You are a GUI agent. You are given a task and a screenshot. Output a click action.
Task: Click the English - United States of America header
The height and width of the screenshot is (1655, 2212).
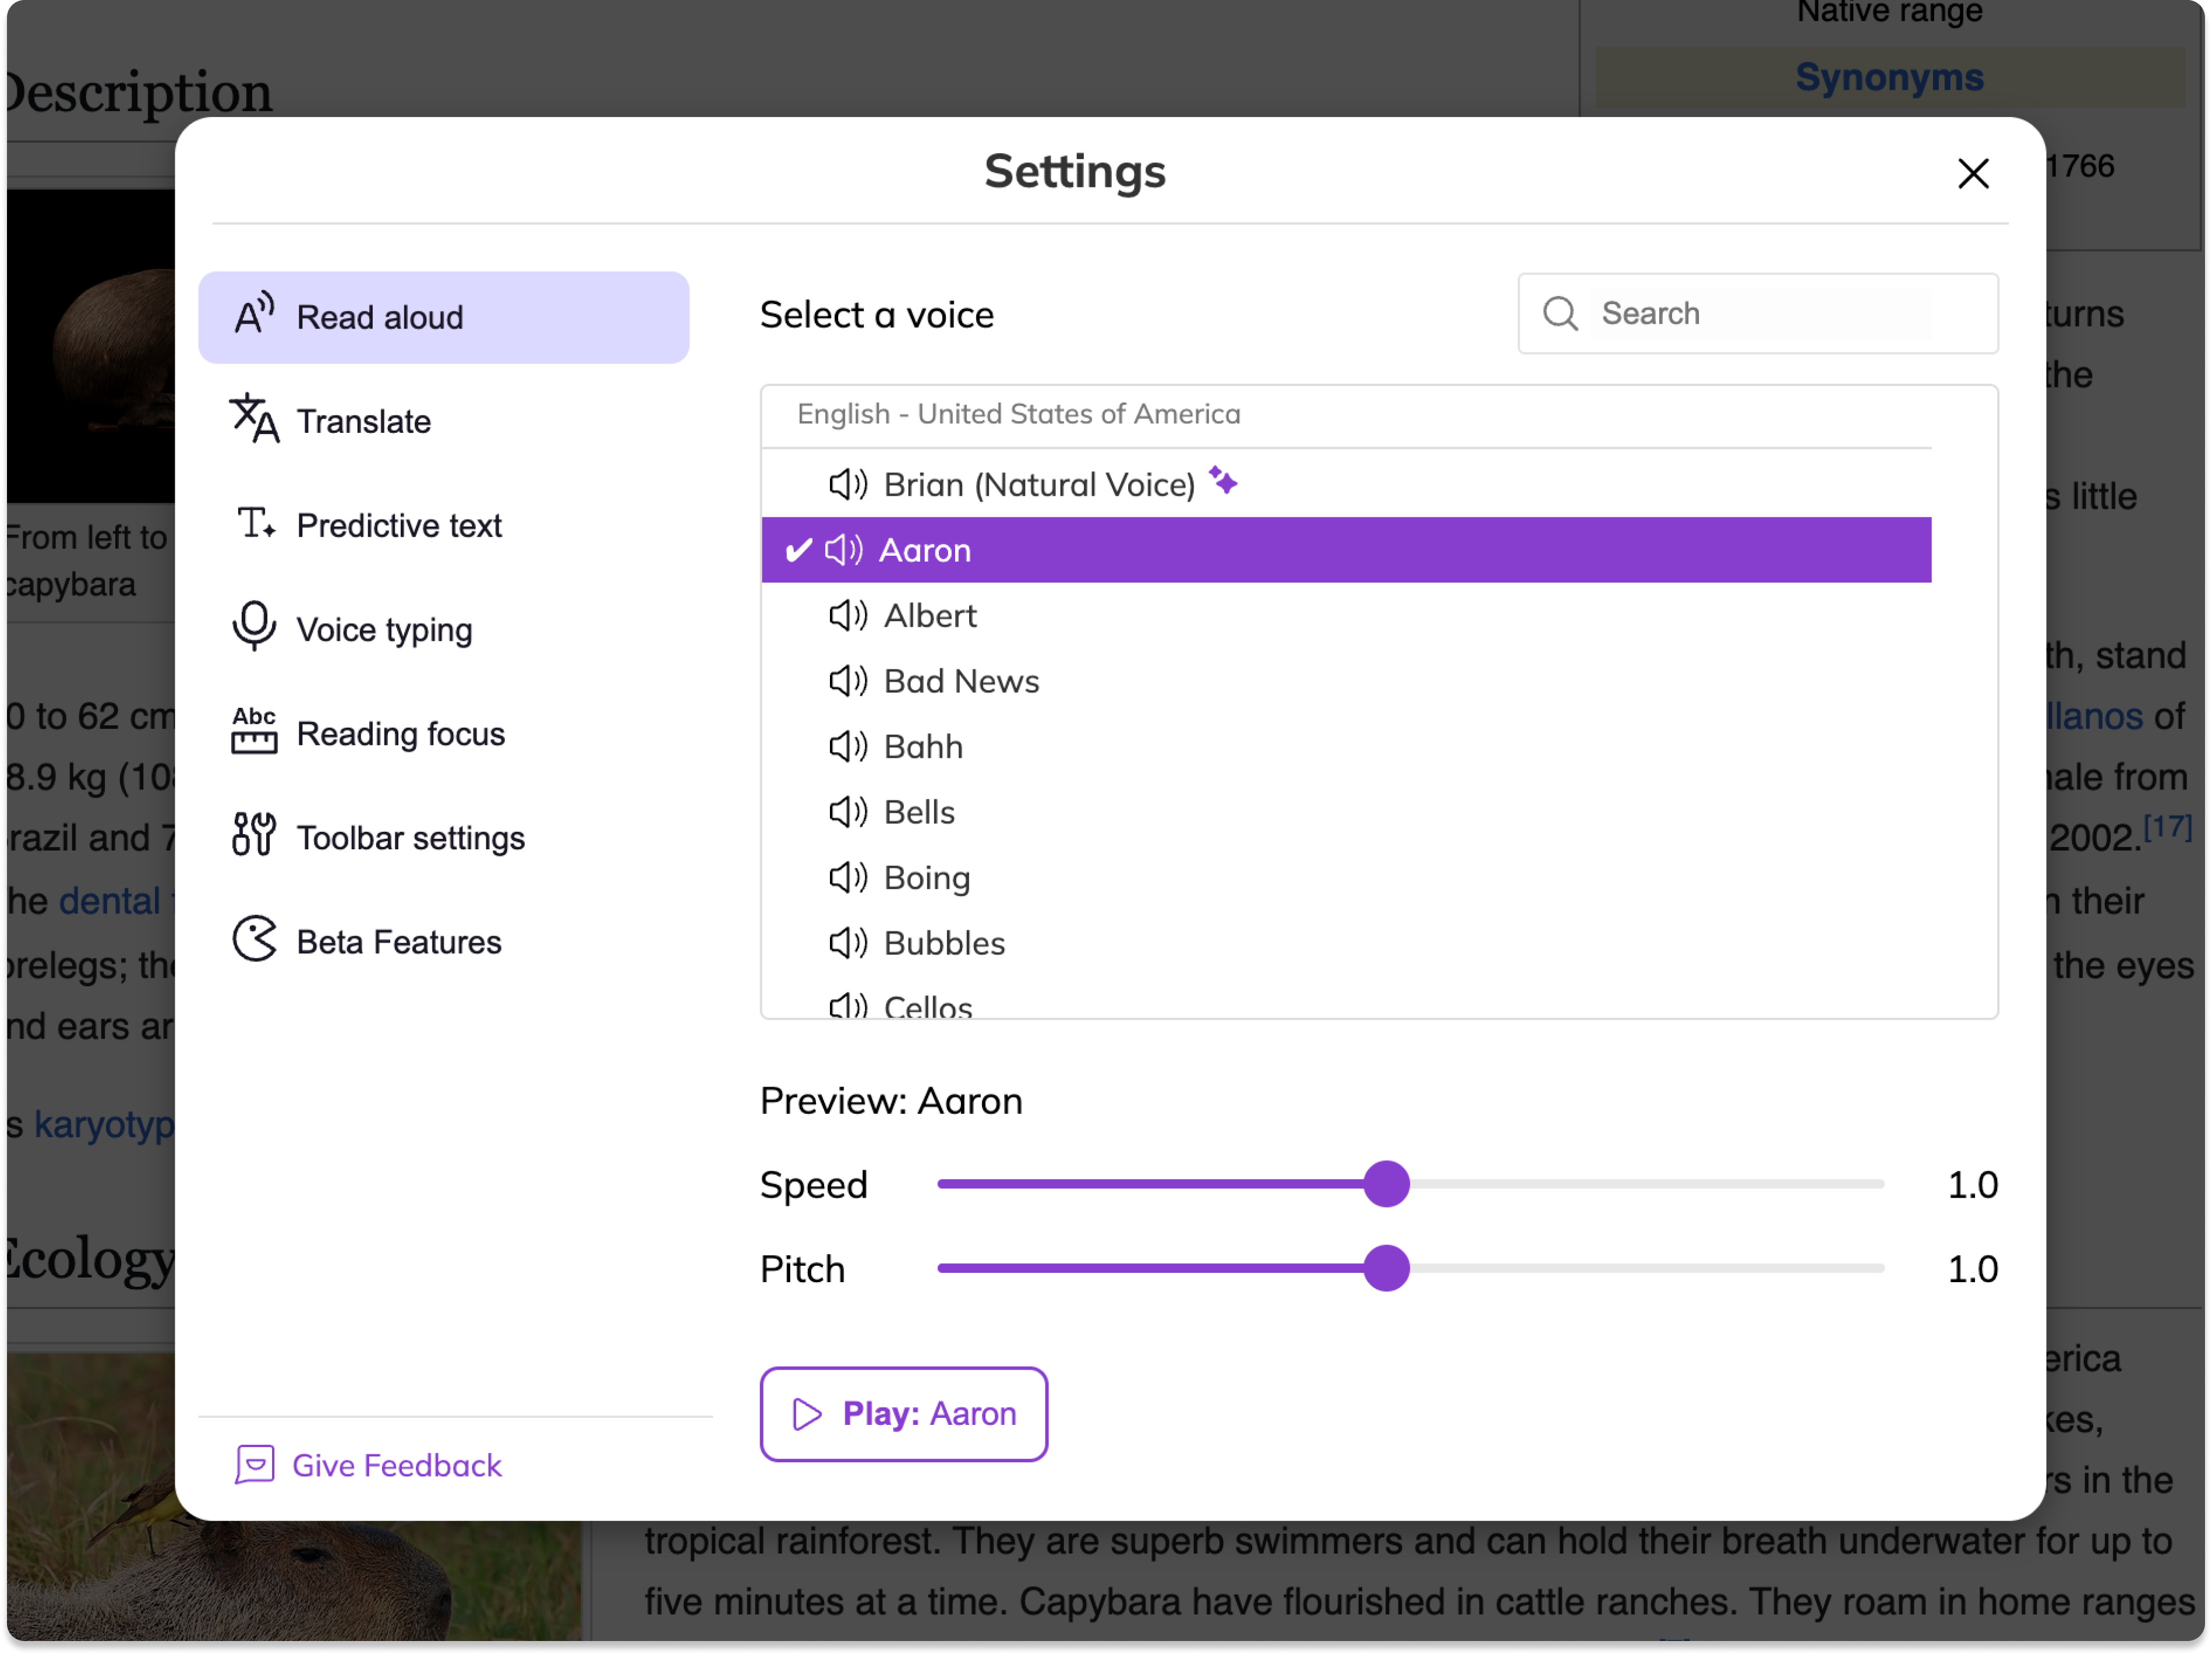1018,413
